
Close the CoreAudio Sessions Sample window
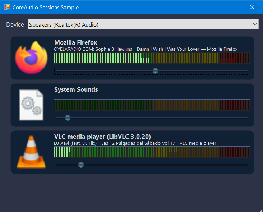[252, 7]
